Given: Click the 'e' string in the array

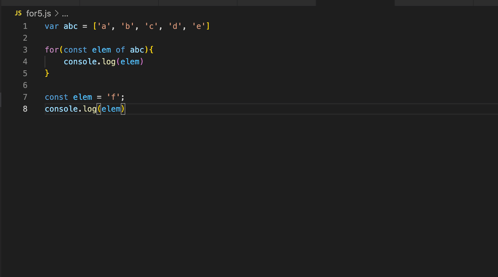Looking at the screenshot, I should pyautogui.click(x=199, y=26).
